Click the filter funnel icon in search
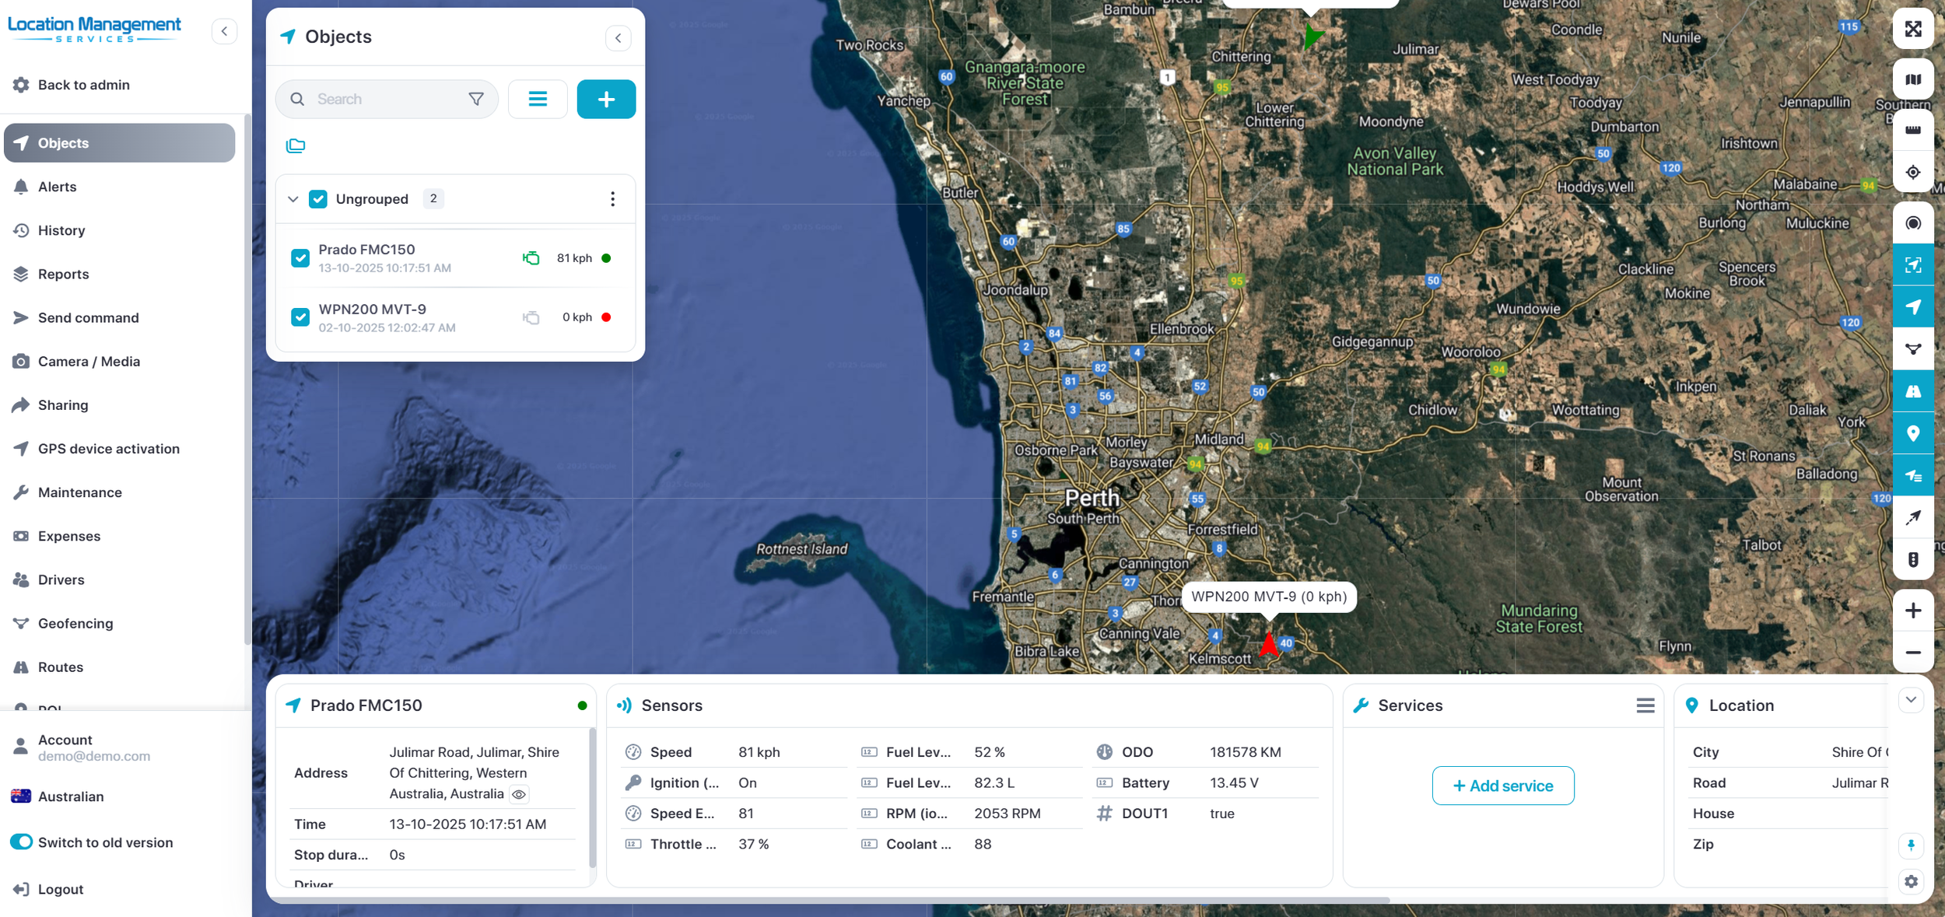The height and width of the screenshot is (917, 1945). tap(476, 99)
